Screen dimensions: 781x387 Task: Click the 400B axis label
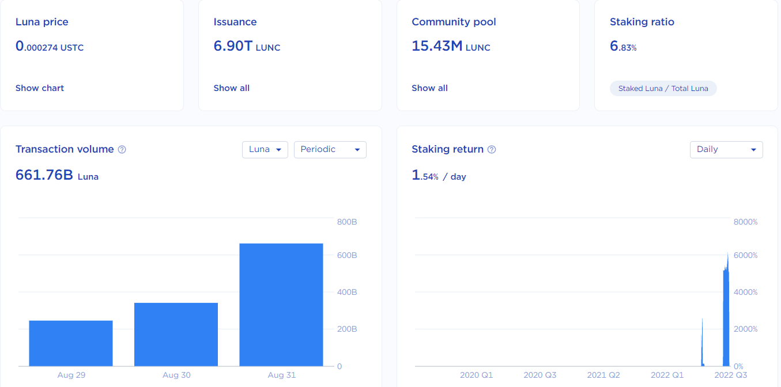tap(347, 292)
